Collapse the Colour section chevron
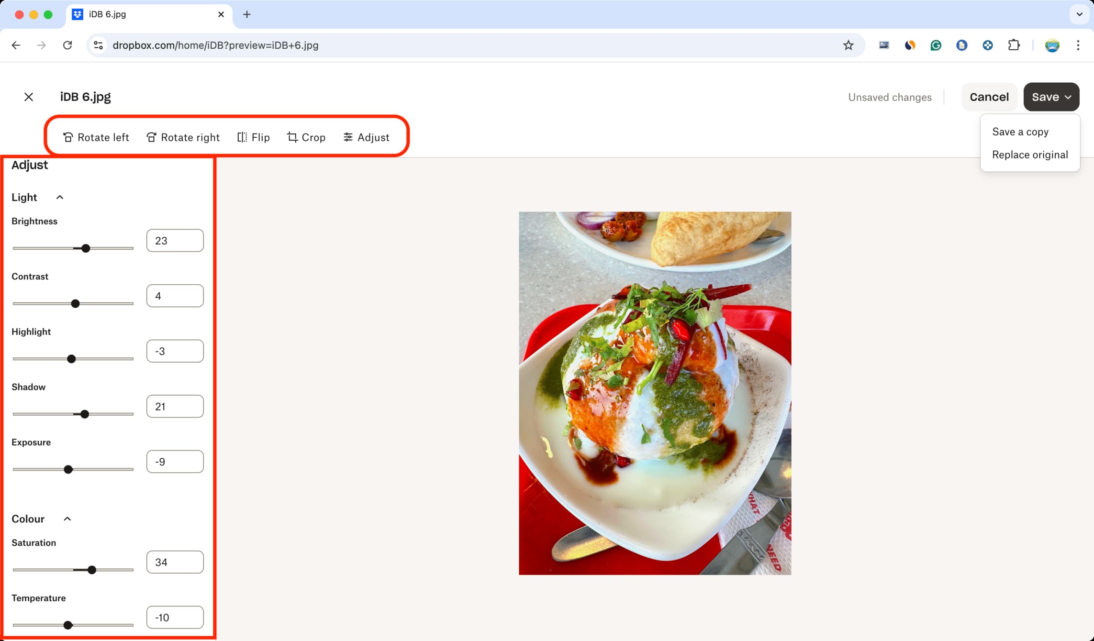1094x641 pixels. pos(67,518)
